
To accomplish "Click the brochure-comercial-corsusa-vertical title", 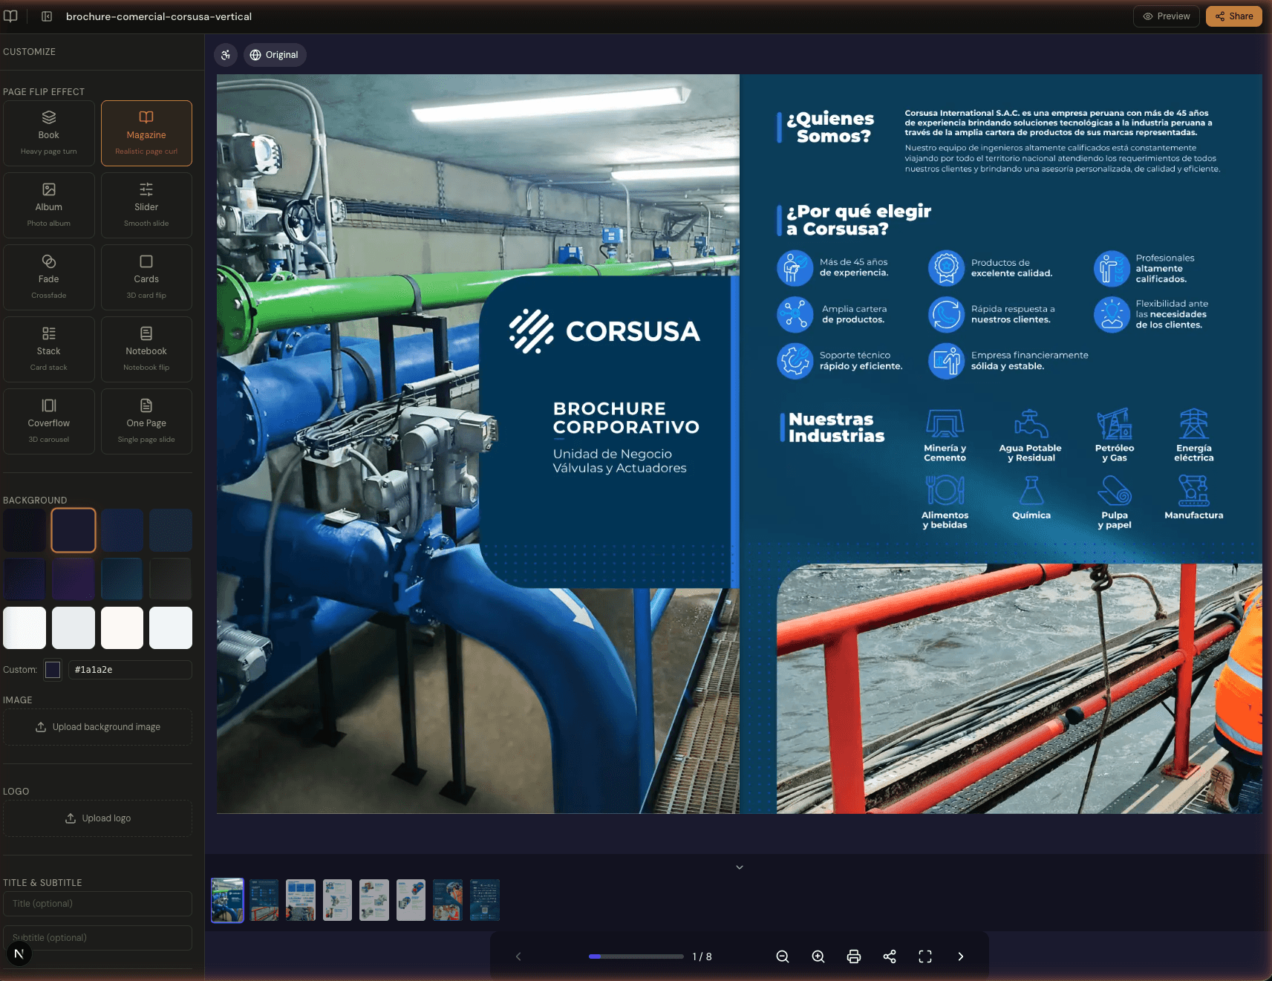I will pyautogui.click(x=159, y=16).
